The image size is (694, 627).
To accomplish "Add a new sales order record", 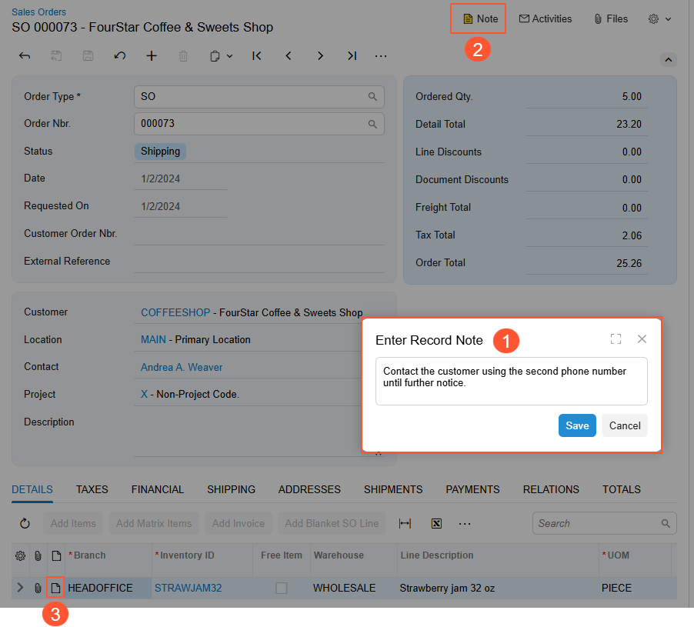I will tap(152, 55).
